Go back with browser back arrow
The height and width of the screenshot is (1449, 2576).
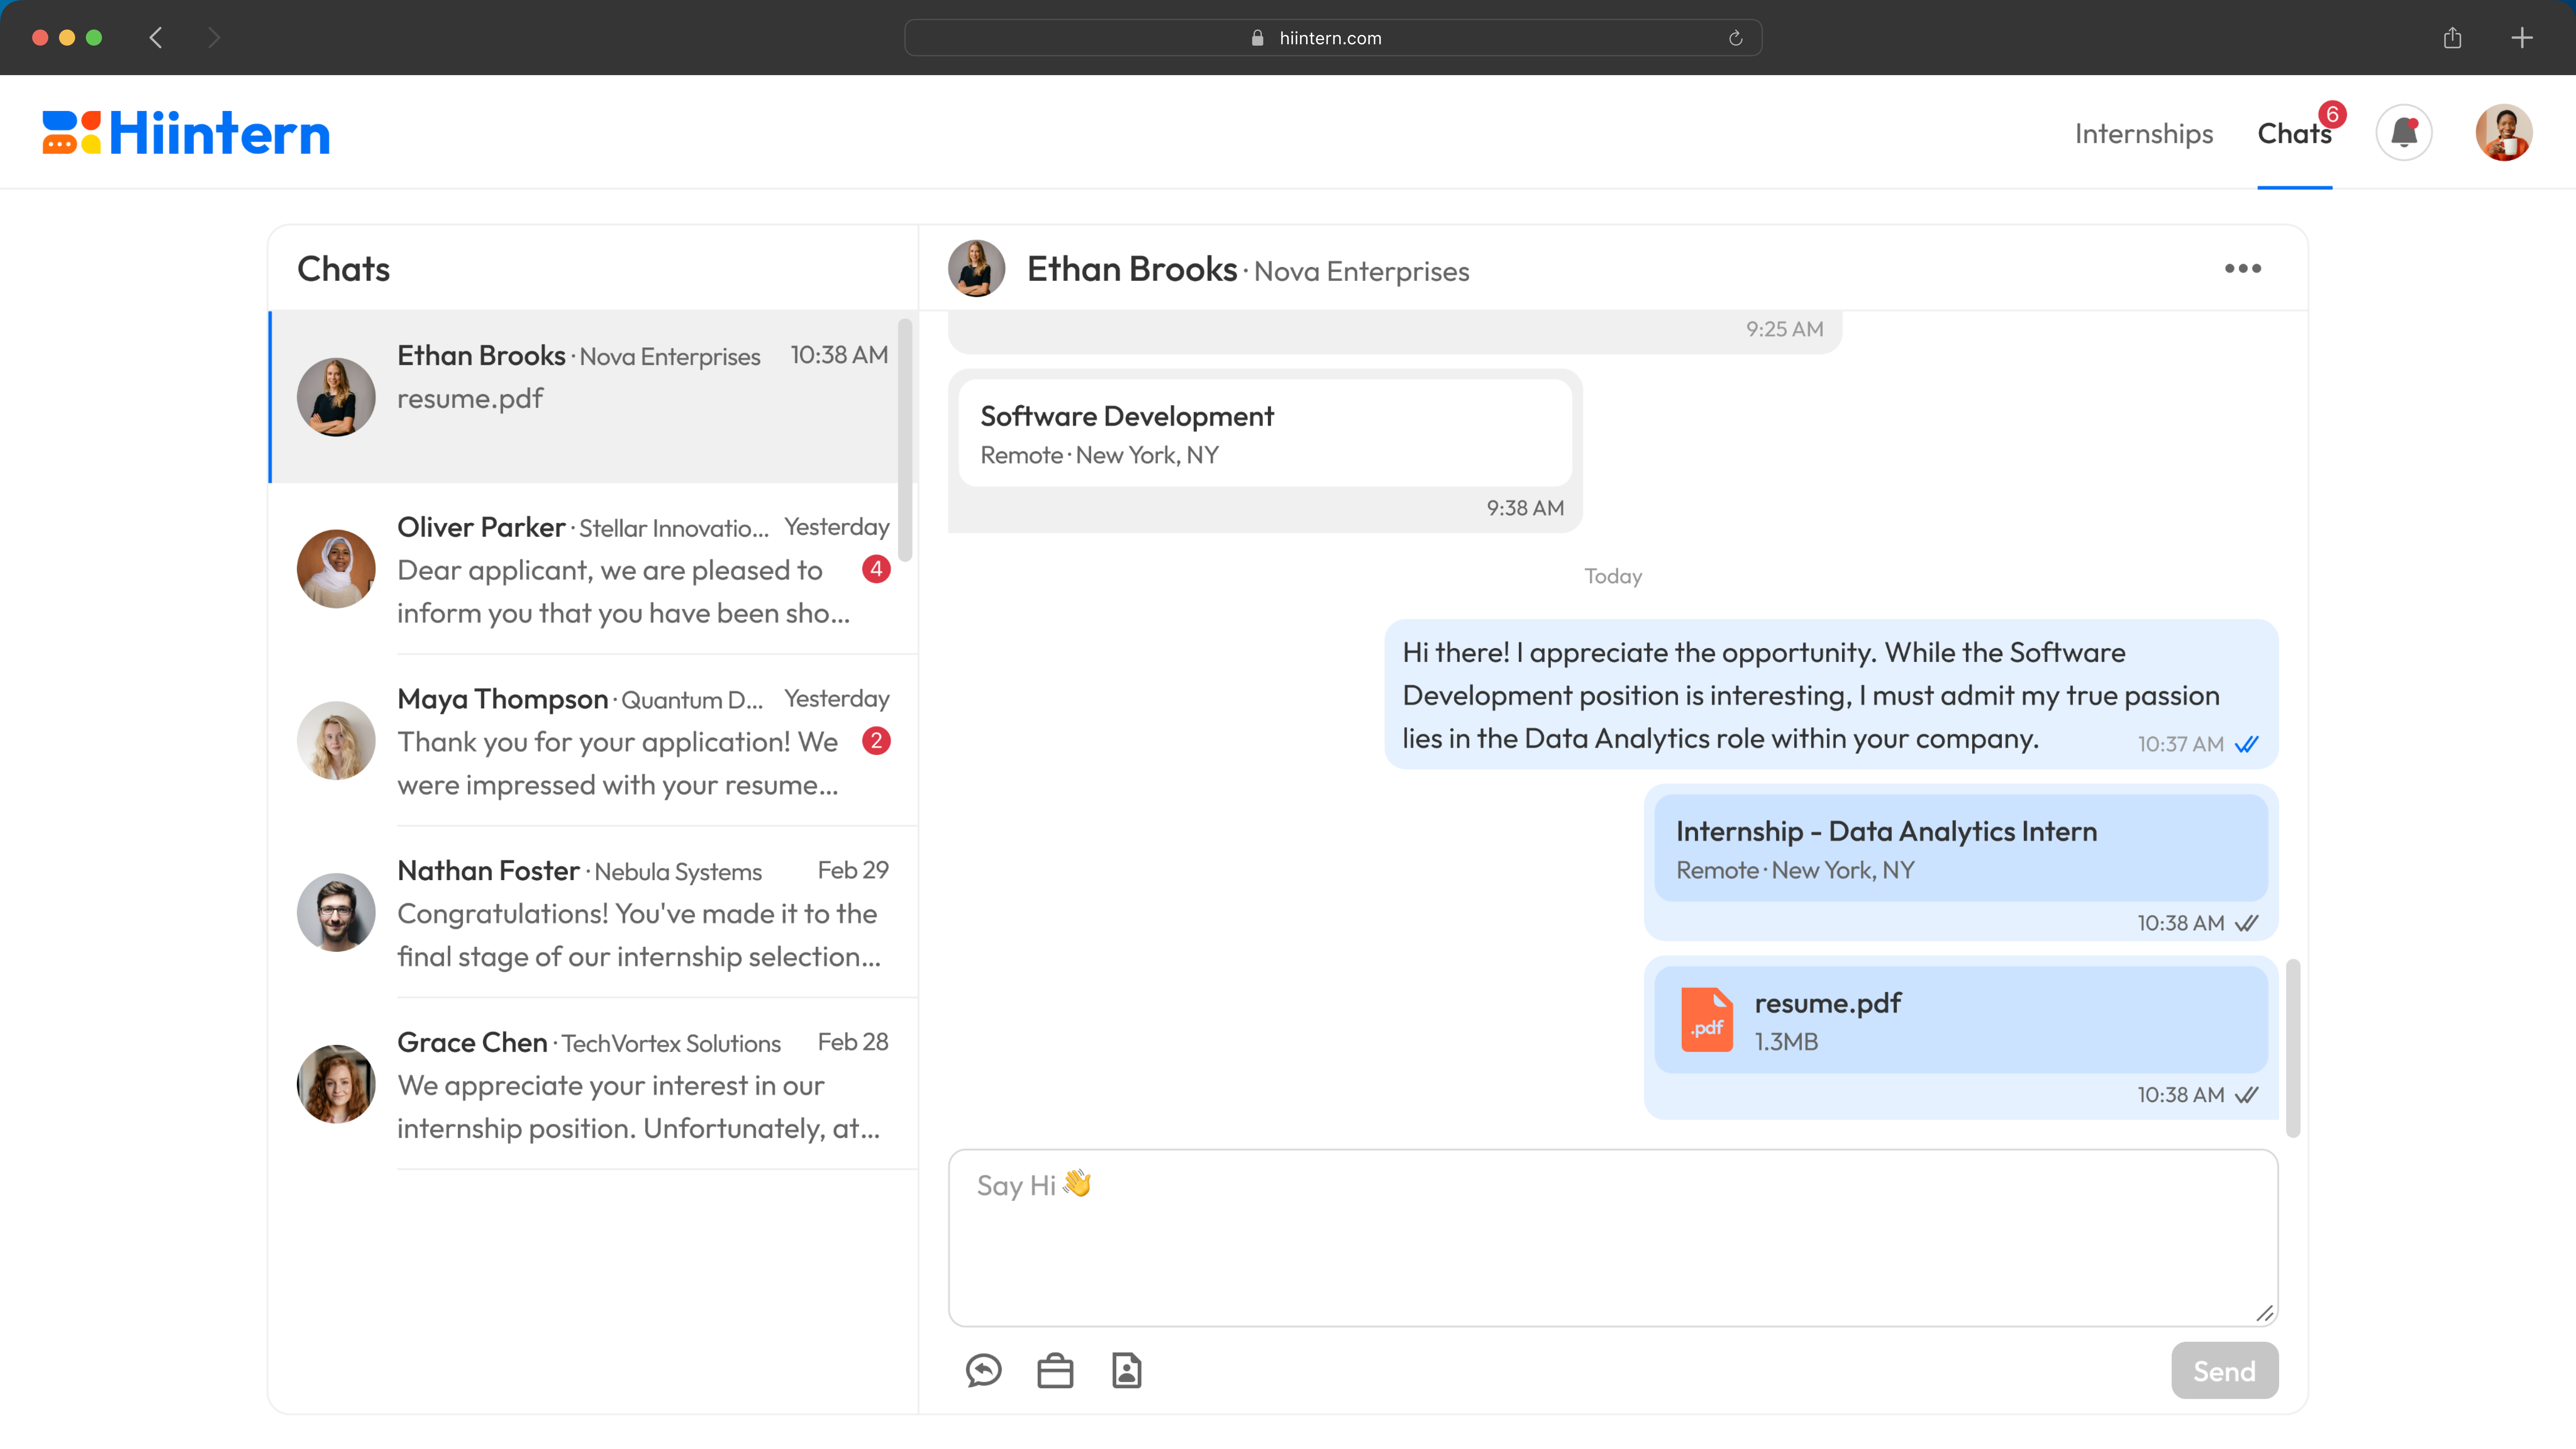(156, 38)
